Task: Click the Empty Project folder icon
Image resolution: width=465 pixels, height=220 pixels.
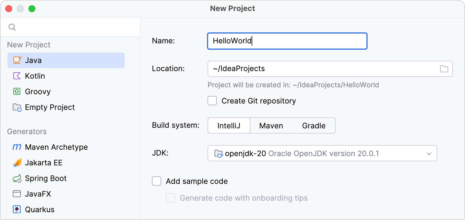Action: (17, 107)
